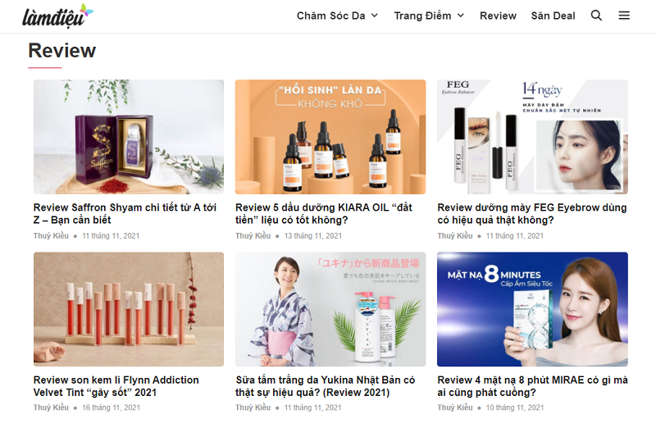Image resolution: width=656 pixels, height=437 pixels.
Task: Open Review 5 dầu dưỡng KIARA OIL title
Action: 324,214
